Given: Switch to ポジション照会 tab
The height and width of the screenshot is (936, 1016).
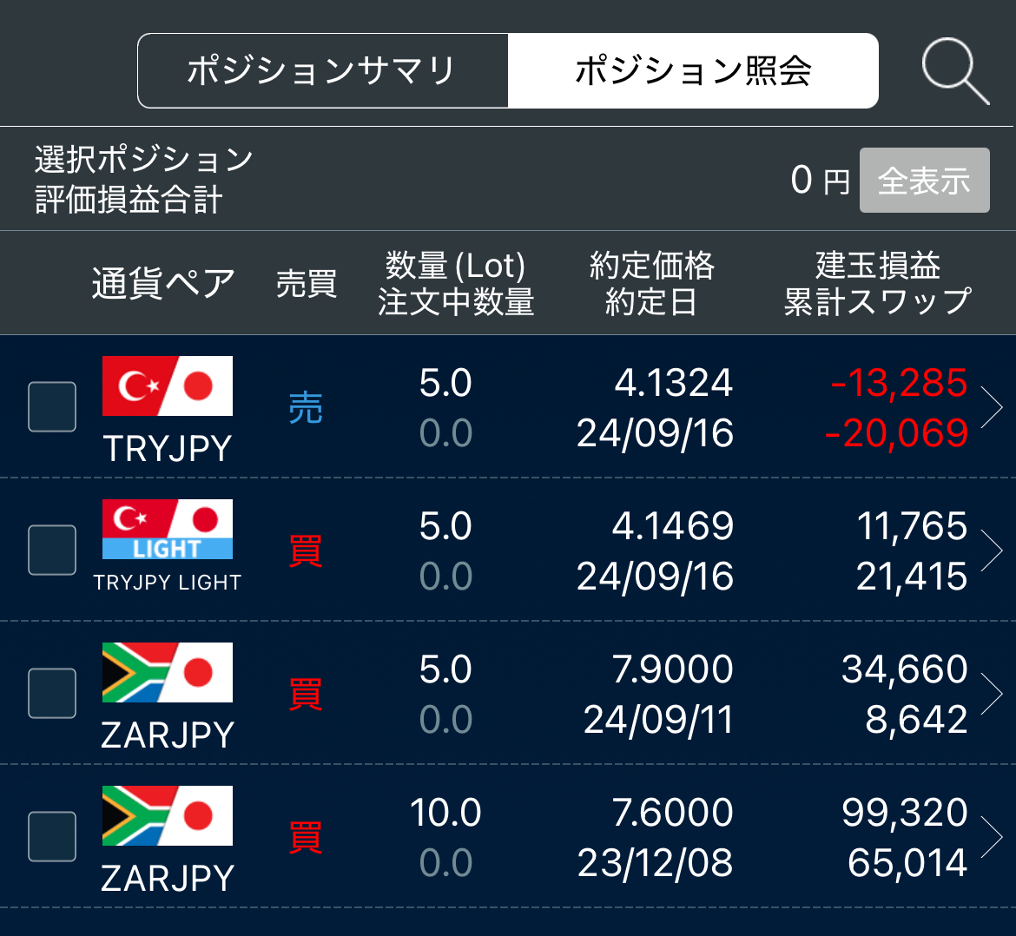Looking at the screenshot, I should tap(693, 70).
